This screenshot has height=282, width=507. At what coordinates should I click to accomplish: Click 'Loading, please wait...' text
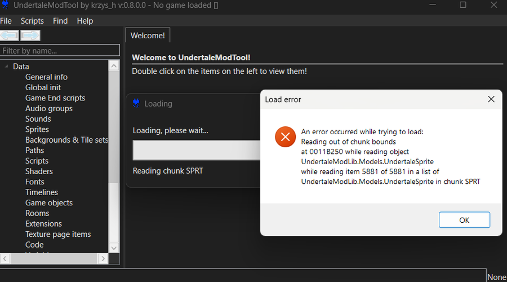pyautogui.click(x=170, y=130)
